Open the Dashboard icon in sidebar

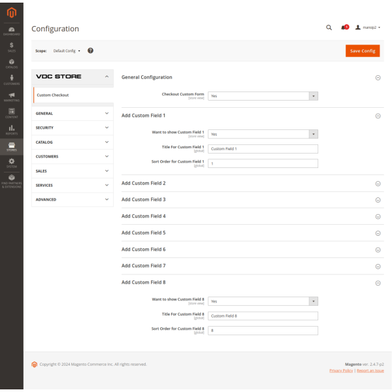tap(12, 30)
